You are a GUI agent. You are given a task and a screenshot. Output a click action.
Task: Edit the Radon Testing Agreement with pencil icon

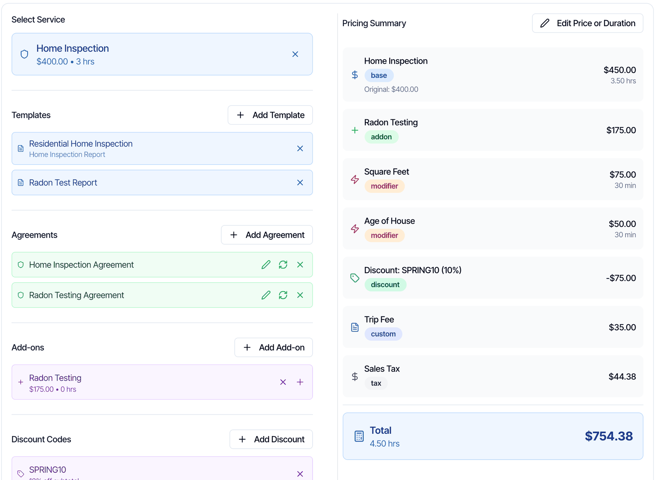pos(266,295)
